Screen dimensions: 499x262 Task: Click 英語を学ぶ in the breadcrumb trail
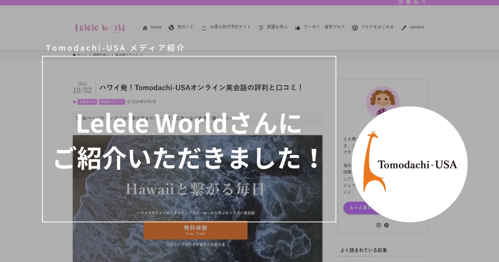click(101, 55)
